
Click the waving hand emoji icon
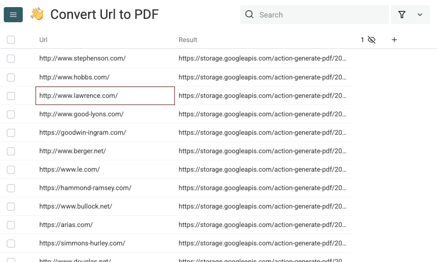(37, 15)
